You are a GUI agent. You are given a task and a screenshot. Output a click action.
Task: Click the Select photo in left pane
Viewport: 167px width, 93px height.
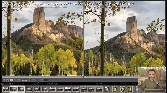(x=43, y=38)
